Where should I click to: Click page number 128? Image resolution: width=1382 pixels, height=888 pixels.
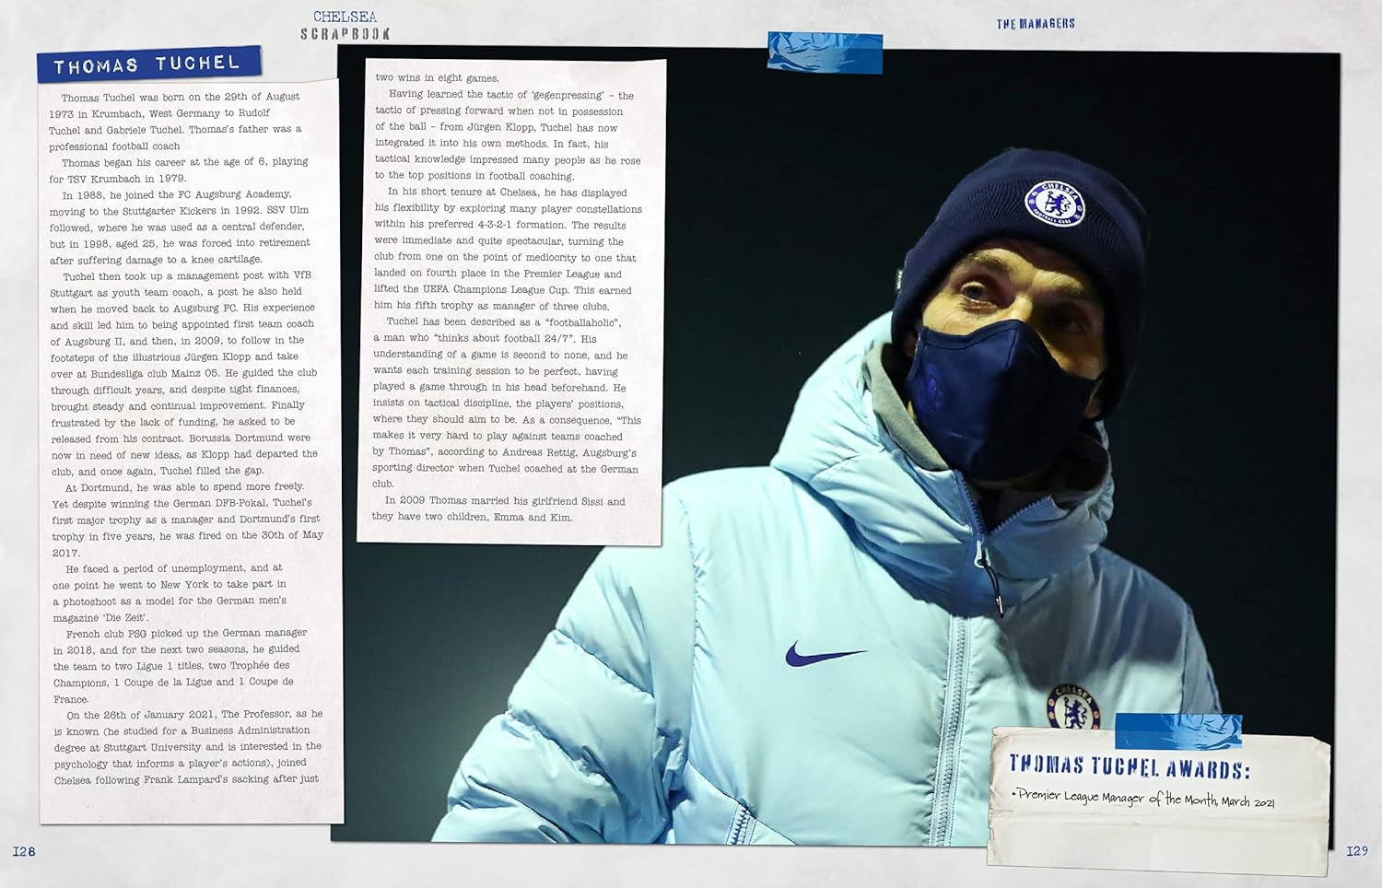(x=24, y=851)
